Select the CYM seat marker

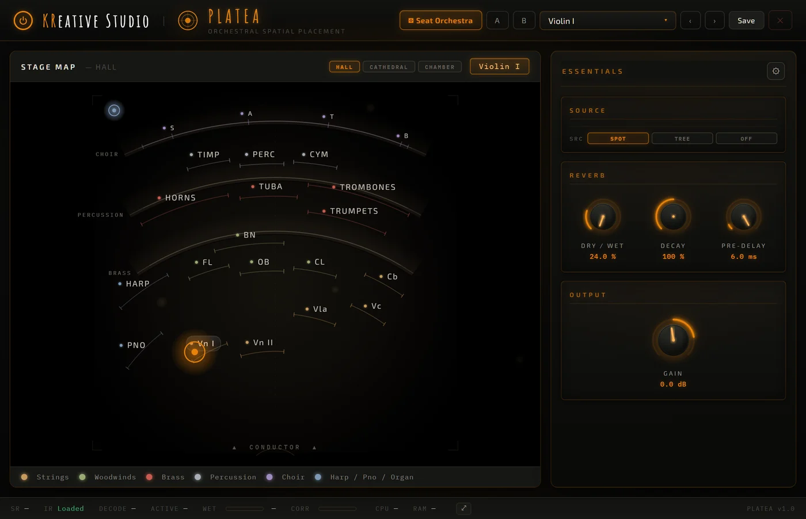[x=303, y=154]
